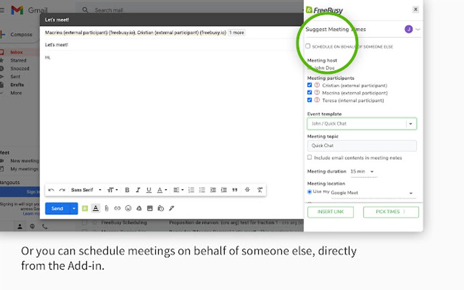Viewport: 464px width, 290px height.
Task: Enable schedule on behalf of someone else
Action: point(308,46)
